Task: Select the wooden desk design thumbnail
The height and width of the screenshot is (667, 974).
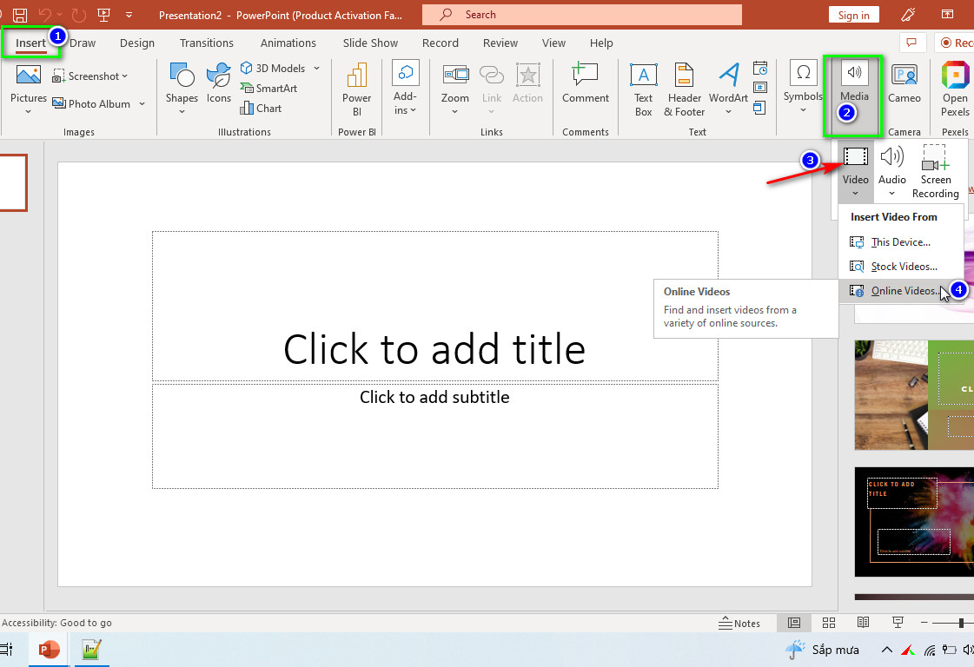Action: 914,395
